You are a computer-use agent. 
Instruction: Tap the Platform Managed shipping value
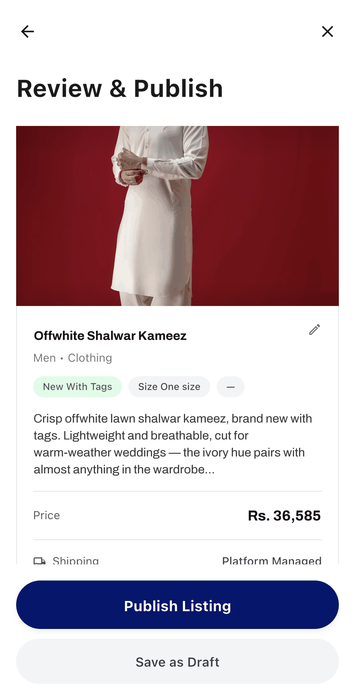272,561
